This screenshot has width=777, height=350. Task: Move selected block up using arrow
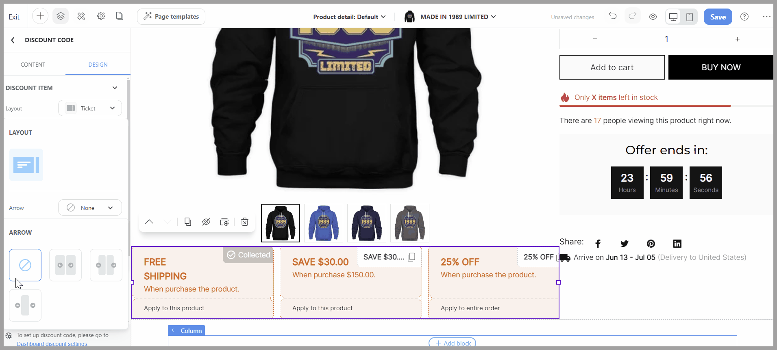click(x=149, y=222)
